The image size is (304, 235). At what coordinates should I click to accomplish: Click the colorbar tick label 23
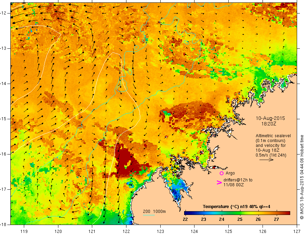[x=203, y=219]
